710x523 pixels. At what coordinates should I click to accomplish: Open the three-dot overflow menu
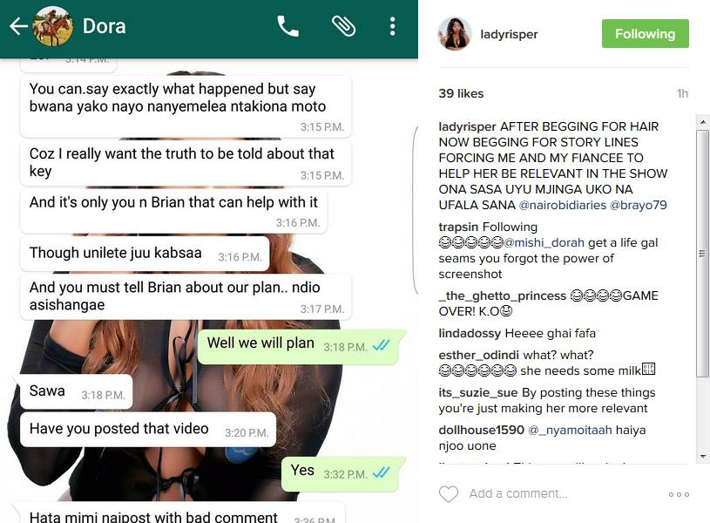coord(393,26)
